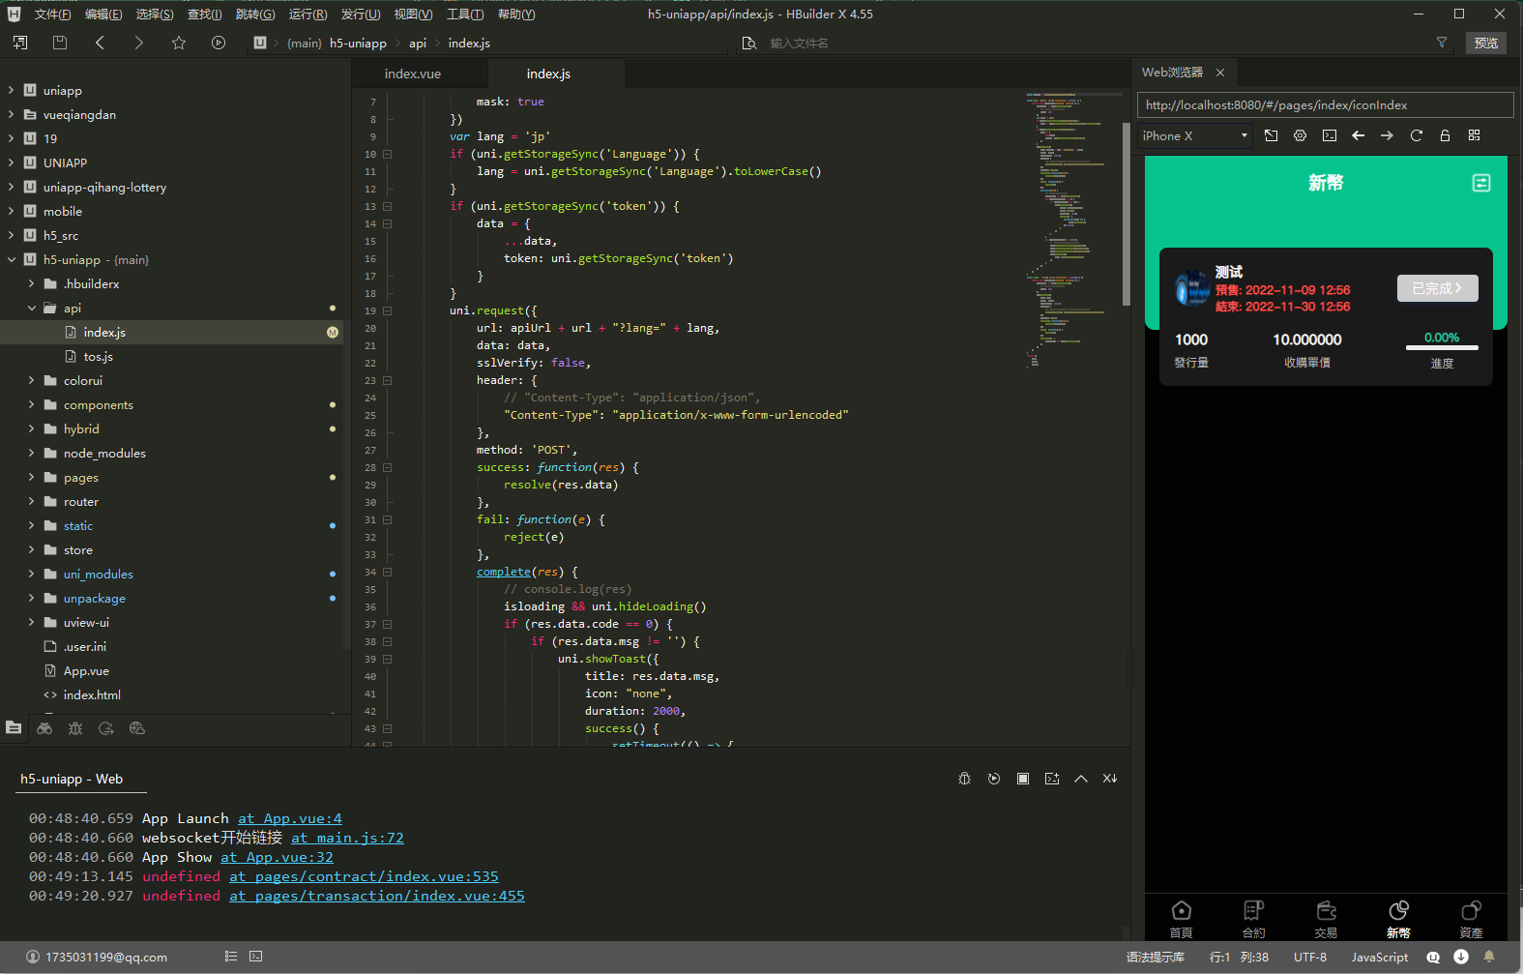Open the 合約 tab in preview
This screenshot has width=1523, height=974.
coord(1254,919)
